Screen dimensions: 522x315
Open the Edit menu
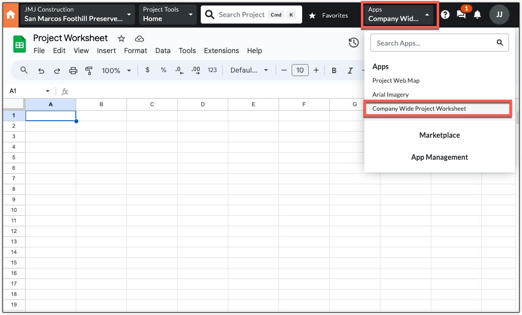pyautogui.click(x=59, y=51)
